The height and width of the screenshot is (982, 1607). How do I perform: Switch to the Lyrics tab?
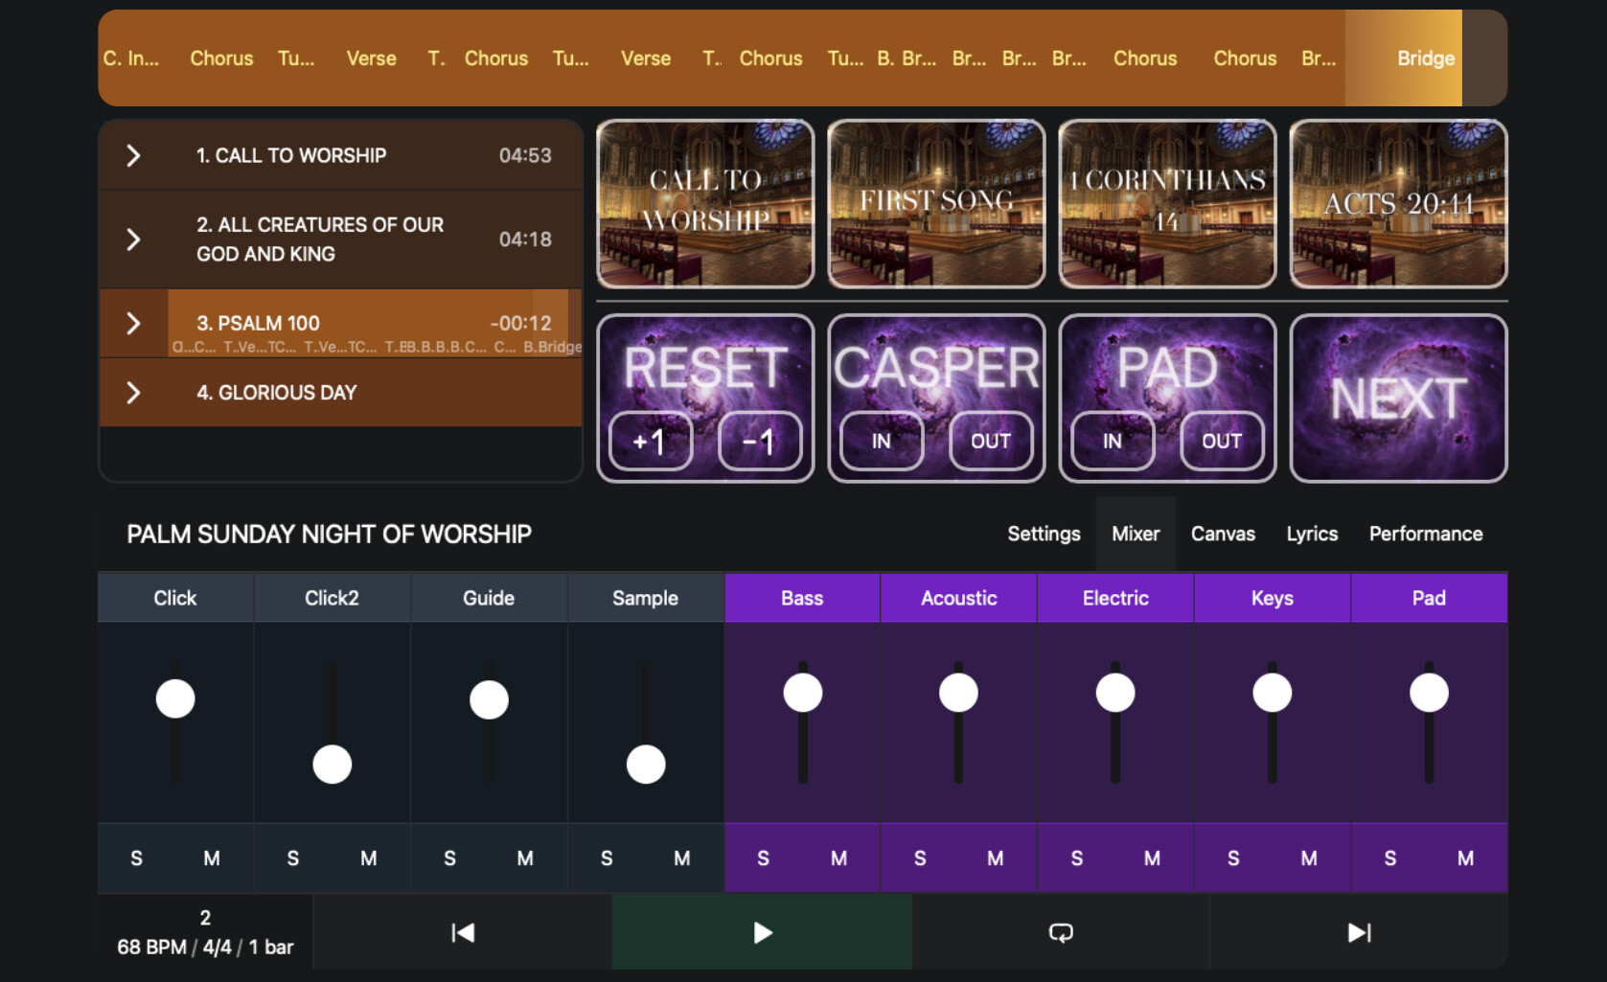(x=1311, y=534)
